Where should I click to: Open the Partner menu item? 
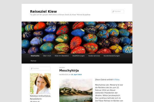(33, 61)
